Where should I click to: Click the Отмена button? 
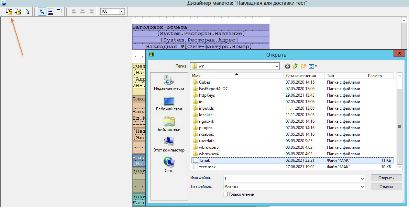386,187
